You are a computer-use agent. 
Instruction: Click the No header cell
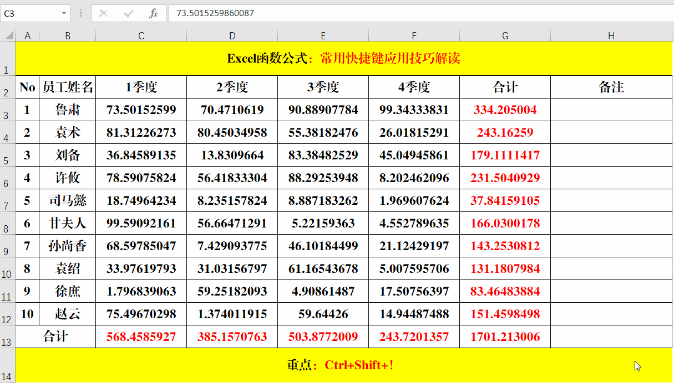point(27,87)
